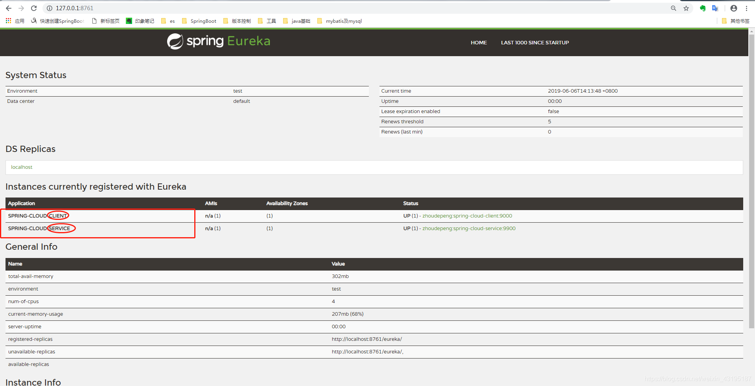Select registered-replicas URL value

pyautogui.click(x=367, y=339)
